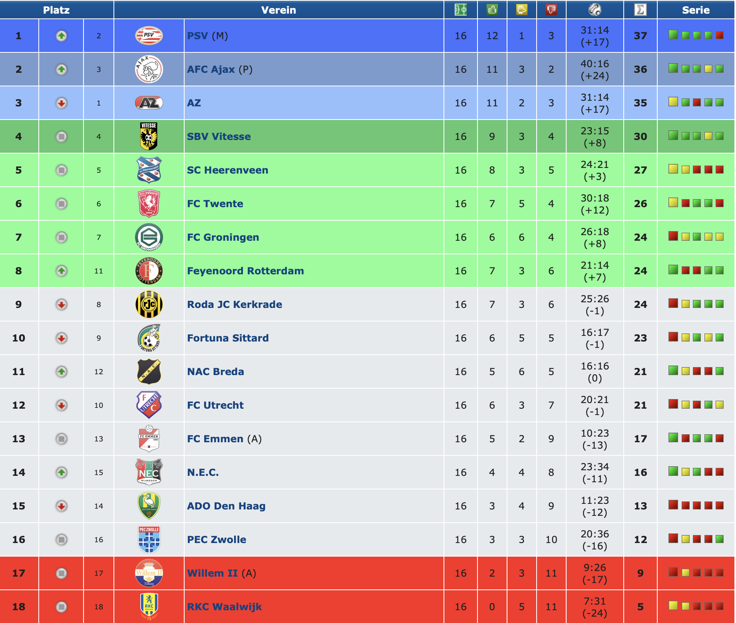The width and height of the screenshot is (736, 623).
Task: Select the Verein column header
Action: tap(278, 10)
